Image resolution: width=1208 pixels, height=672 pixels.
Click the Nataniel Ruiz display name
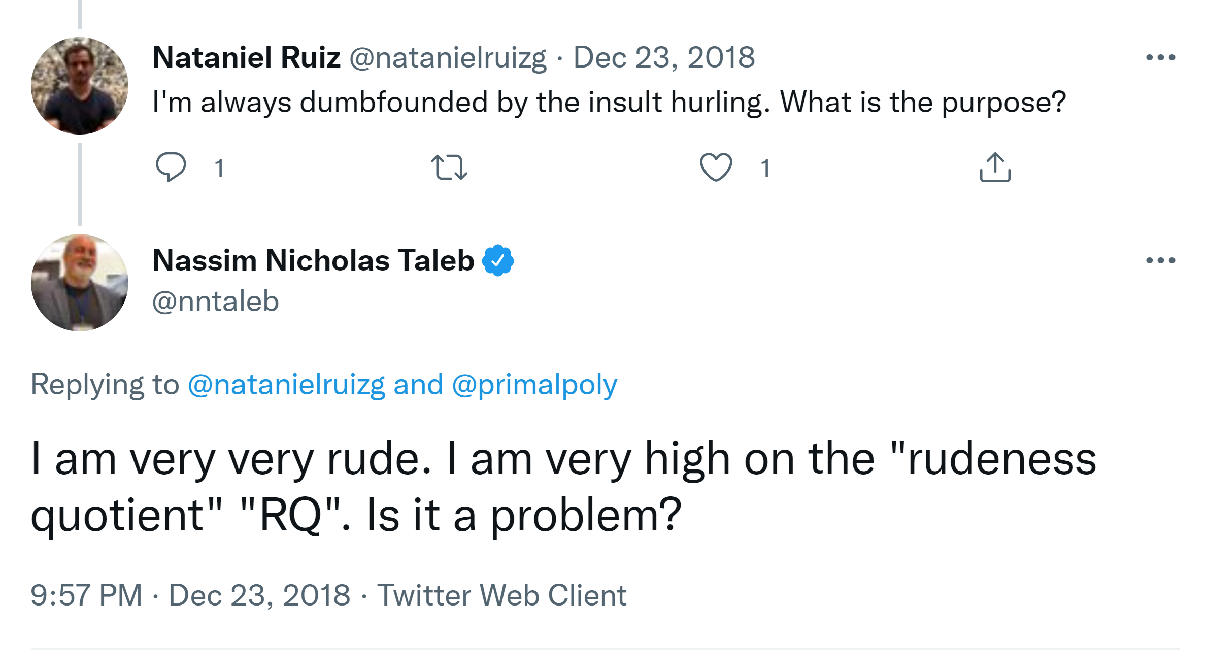tap(246, 57)
